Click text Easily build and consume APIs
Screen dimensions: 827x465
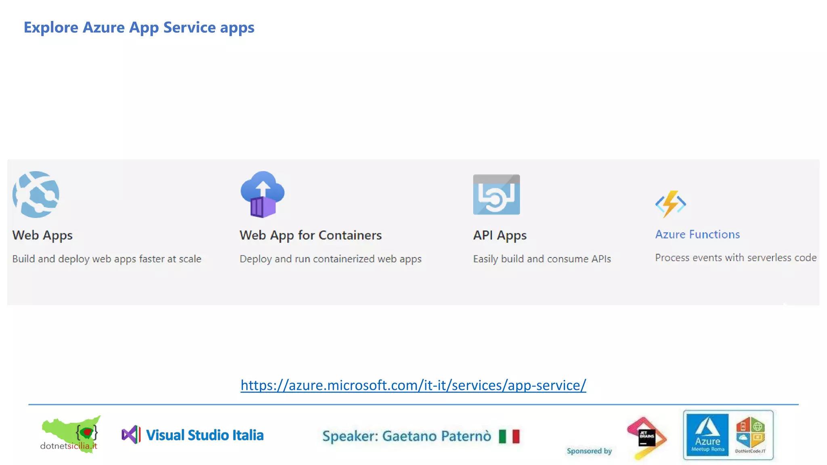[542, 259]
